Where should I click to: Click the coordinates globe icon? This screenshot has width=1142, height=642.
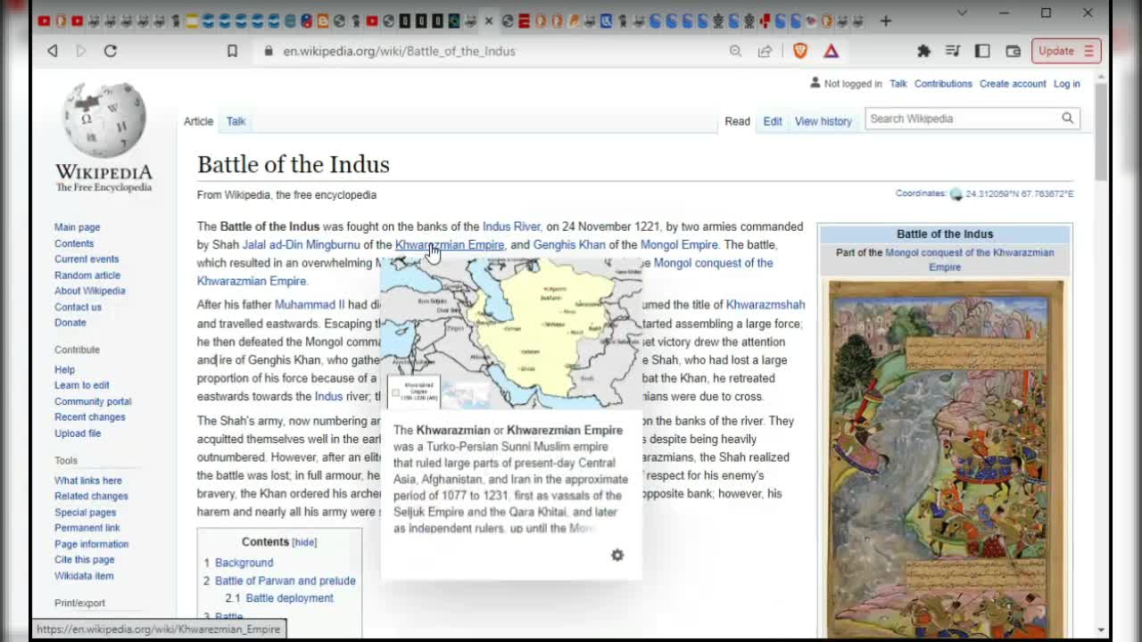[x=956, y=193]
